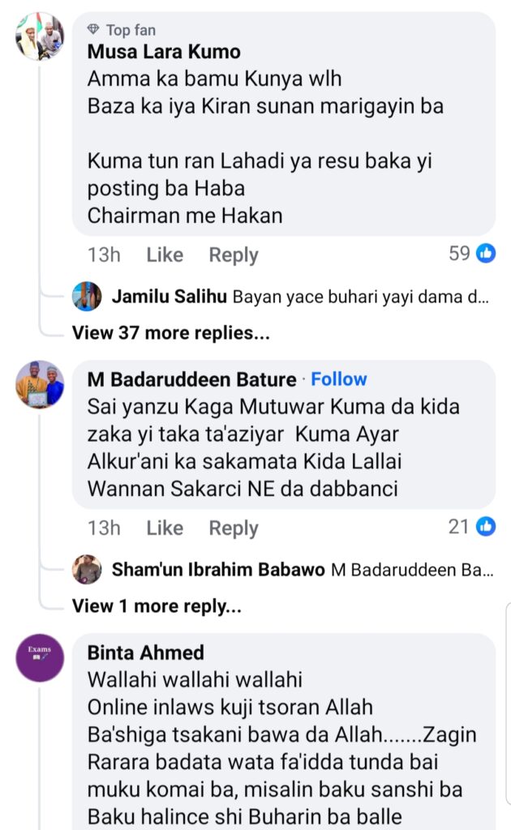This screenshot has width=511, height=830.
Task: Reply to M Badaruddeen Bature's comment
Action: click(234, 528)
